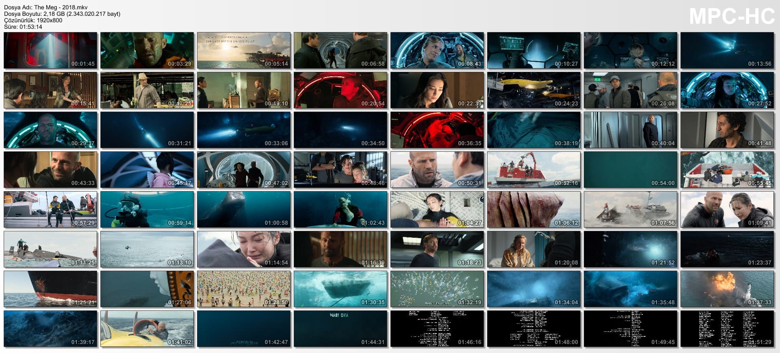Select the underwater frame at 01:02:43
Image resolution: width=780 pixels, height=353 pixels.
[x=340, y=209]
